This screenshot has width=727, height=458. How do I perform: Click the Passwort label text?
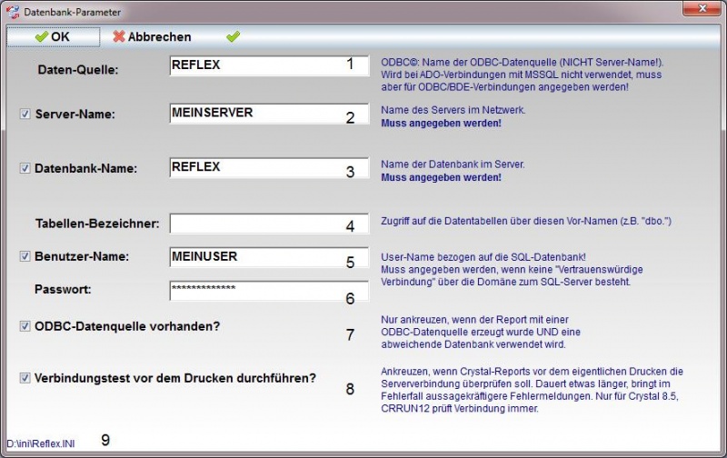(x=65, y=288)
